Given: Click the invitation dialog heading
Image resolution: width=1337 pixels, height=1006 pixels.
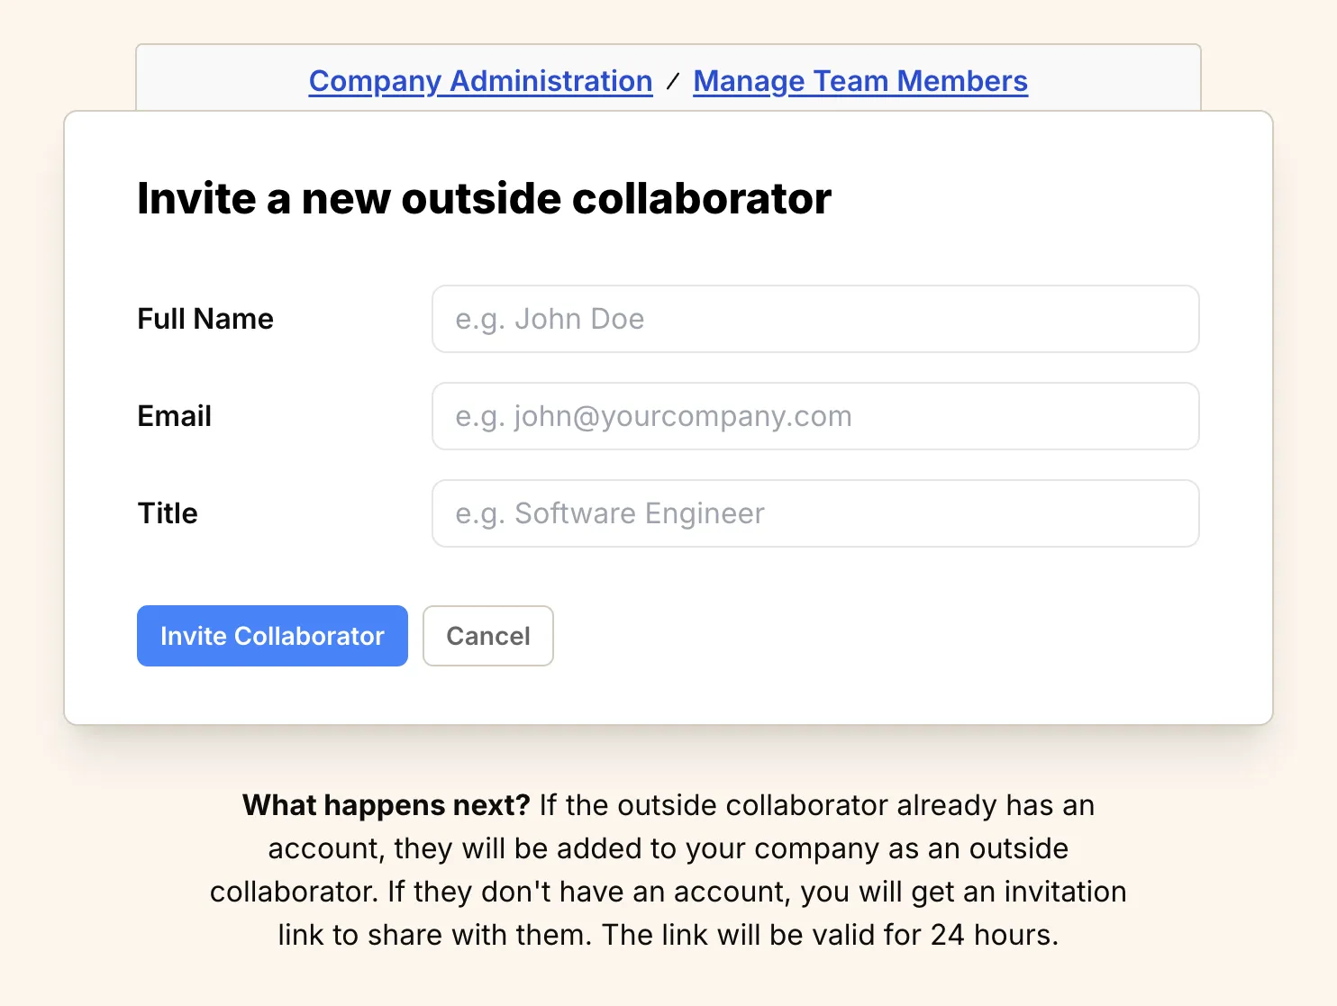Looking at the screenshot, I should pyautogui.click(x=484, y=199).
